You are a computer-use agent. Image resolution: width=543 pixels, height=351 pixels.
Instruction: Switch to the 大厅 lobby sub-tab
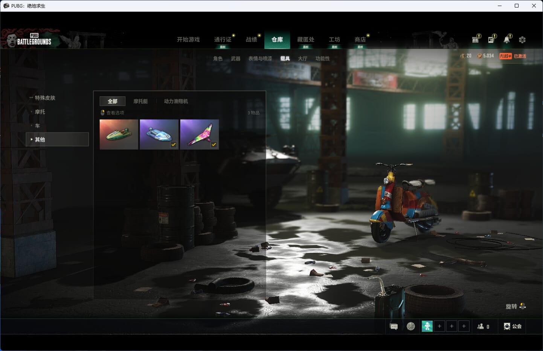click(303, 59)
